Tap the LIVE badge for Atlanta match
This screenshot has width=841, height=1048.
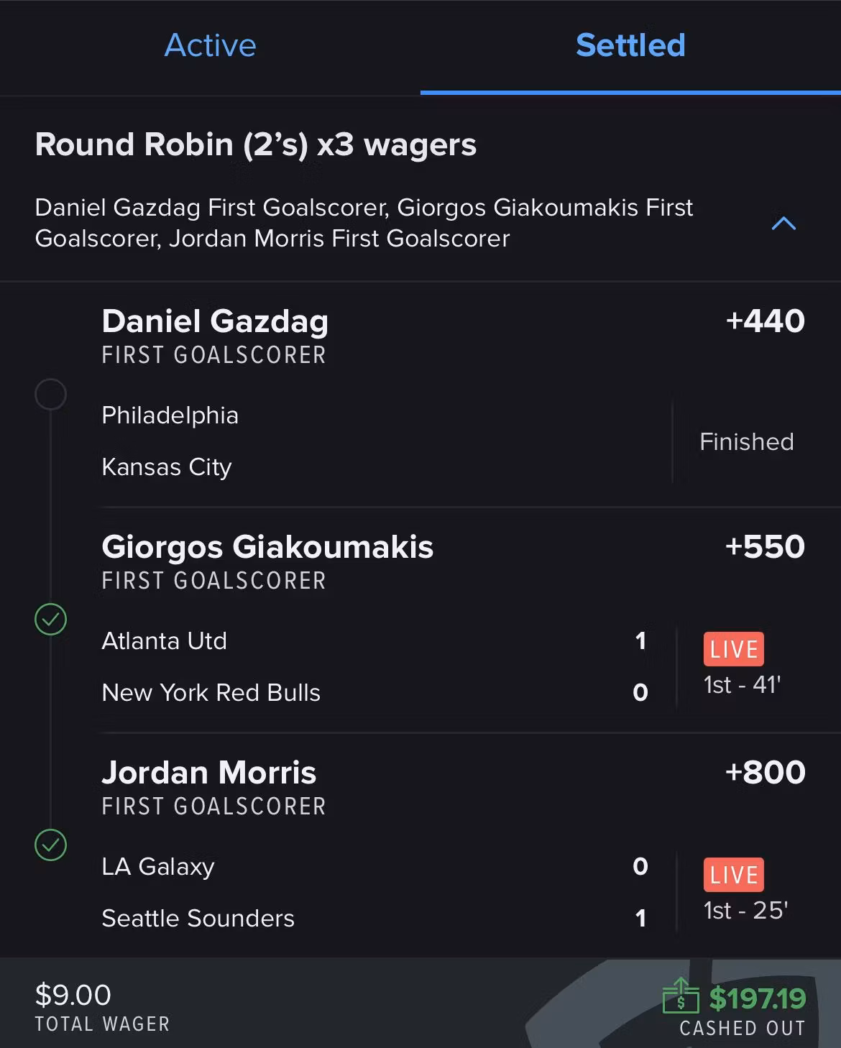733,649
